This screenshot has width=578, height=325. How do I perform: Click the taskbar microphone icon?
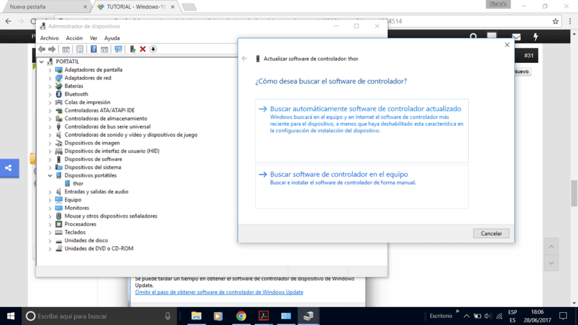click(168, 316)
